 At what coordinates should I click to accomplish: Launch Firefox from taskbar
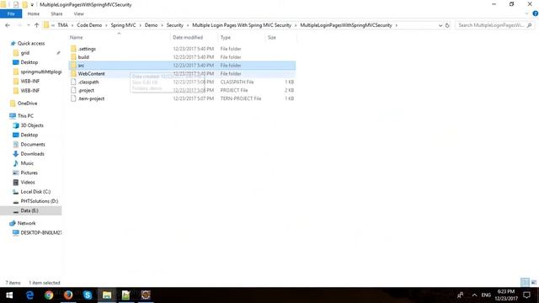coord(68,295)
